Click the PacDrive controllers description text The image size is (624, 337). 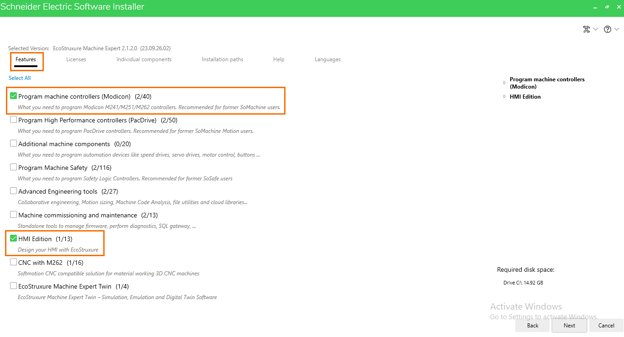136,131
